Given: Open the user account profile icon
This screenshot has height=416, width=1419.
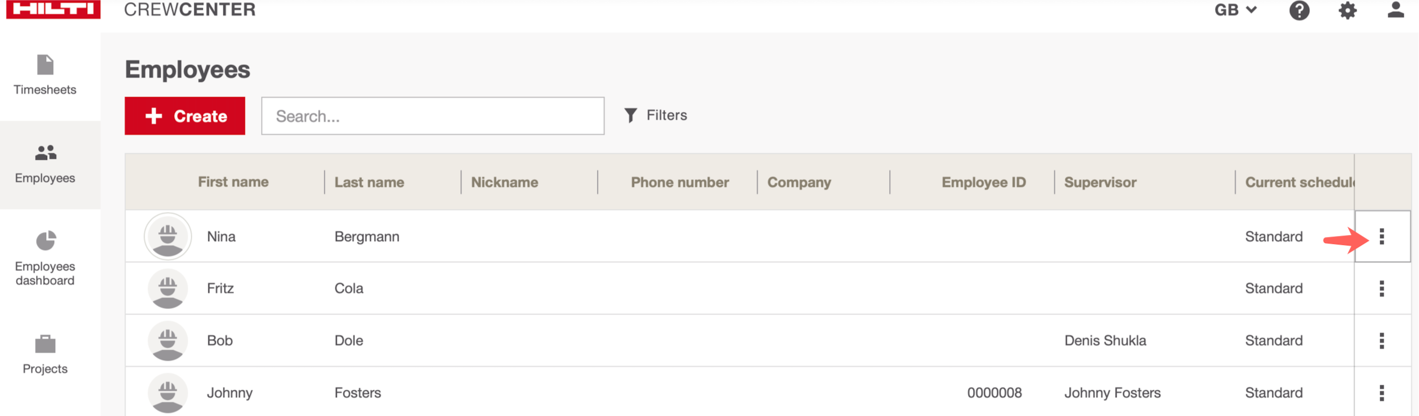Looking at the screenshot, I should [1395, 9].
